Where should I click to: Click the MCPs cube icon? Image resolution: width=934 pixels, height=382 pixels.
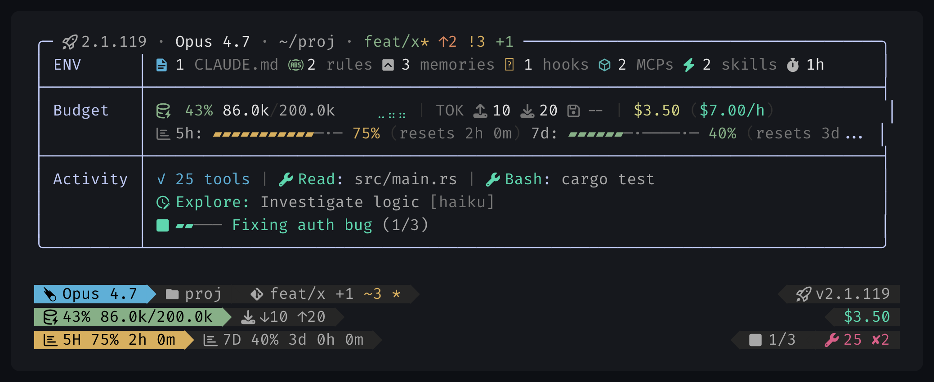point(605,65)
